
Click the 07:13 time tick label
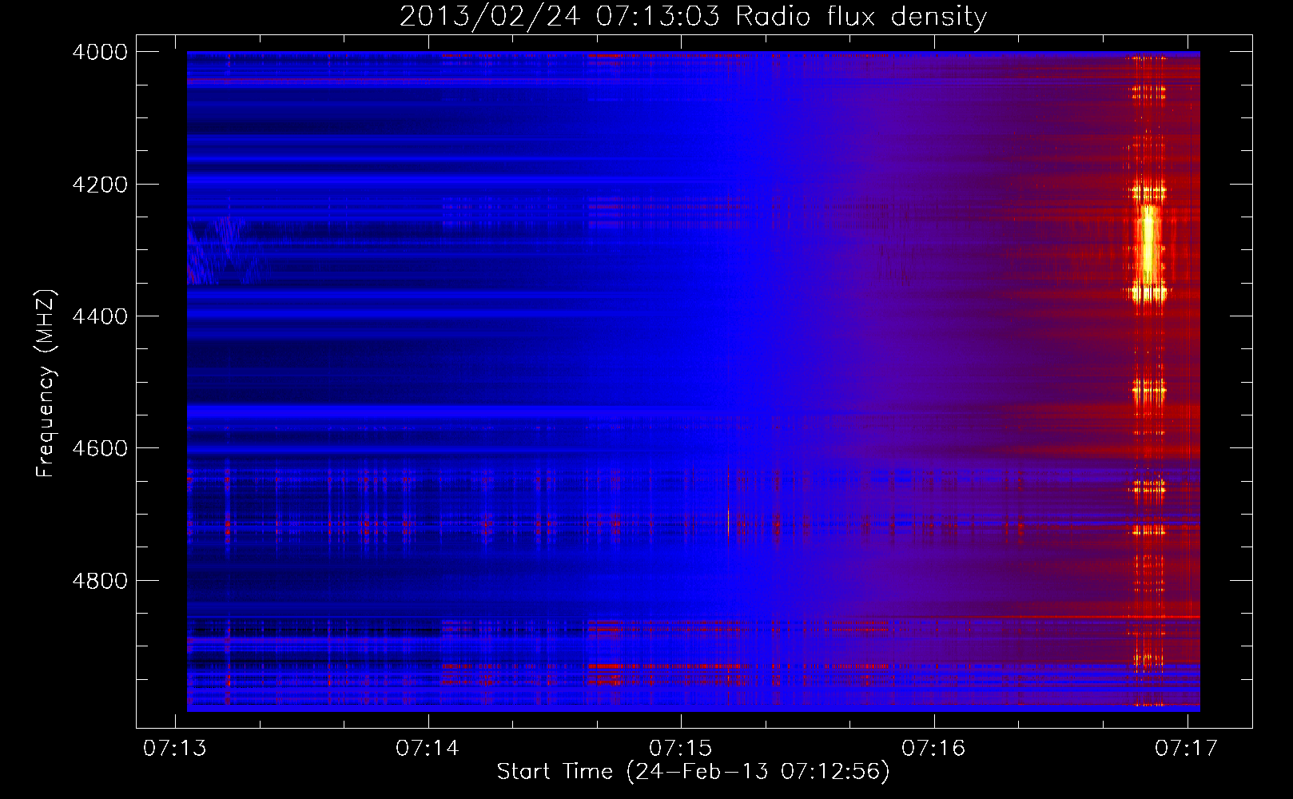click(175, 749)
